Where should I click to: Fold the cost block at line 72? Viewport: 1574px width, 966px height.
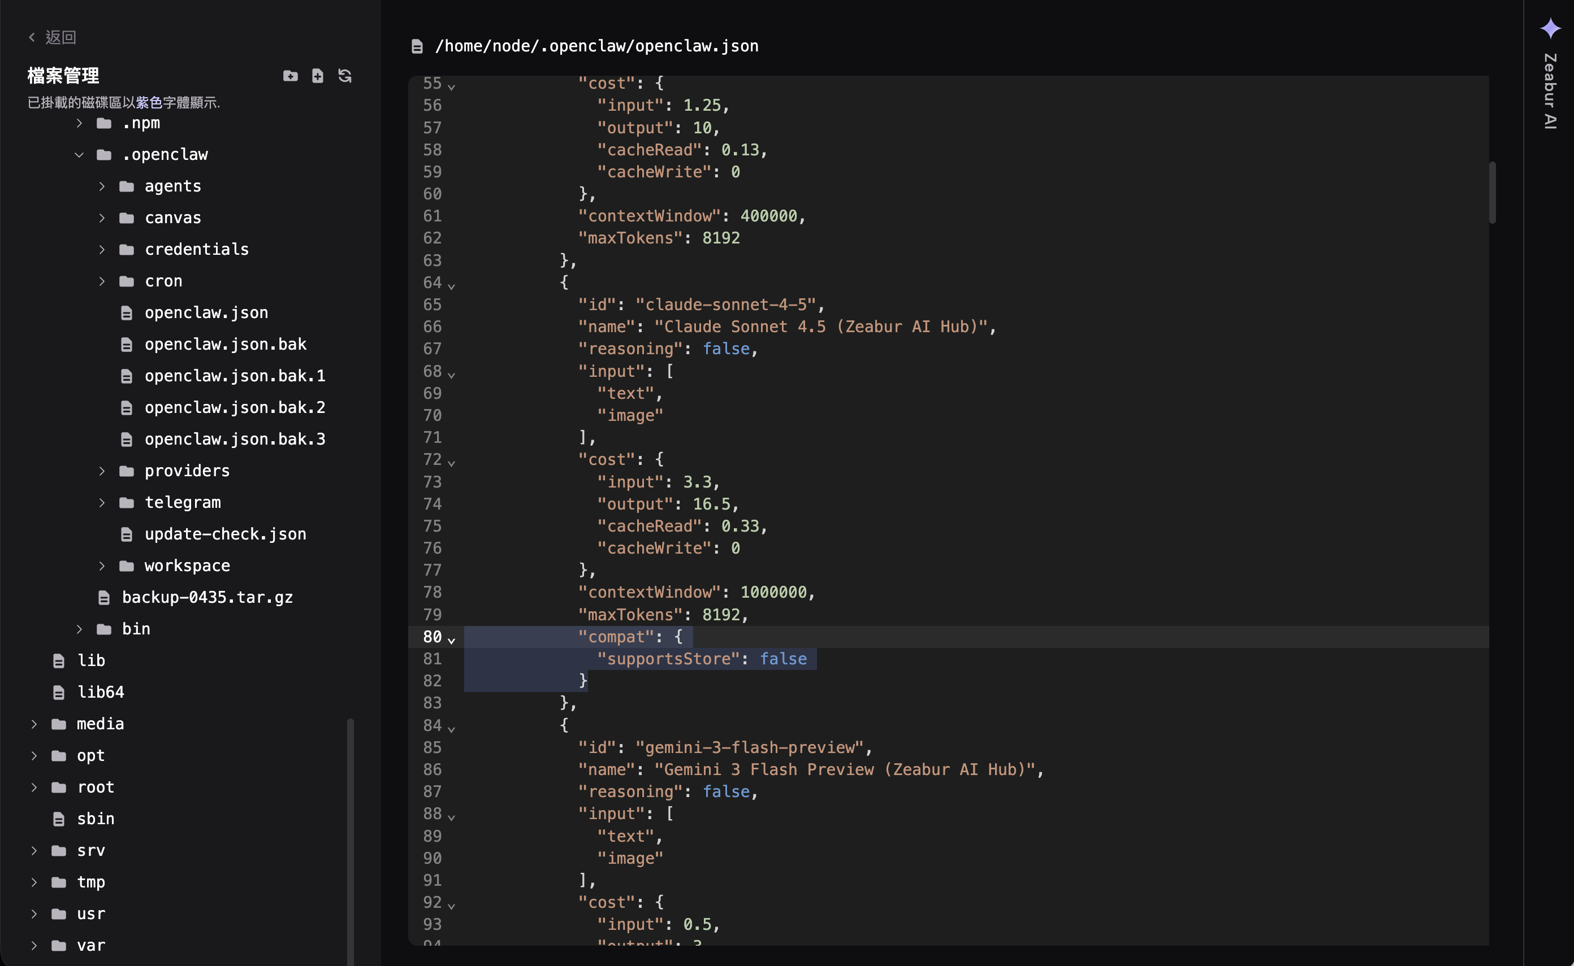(x=451, y=463)
